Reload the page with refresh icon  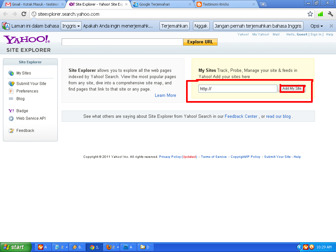click(24, 14)
